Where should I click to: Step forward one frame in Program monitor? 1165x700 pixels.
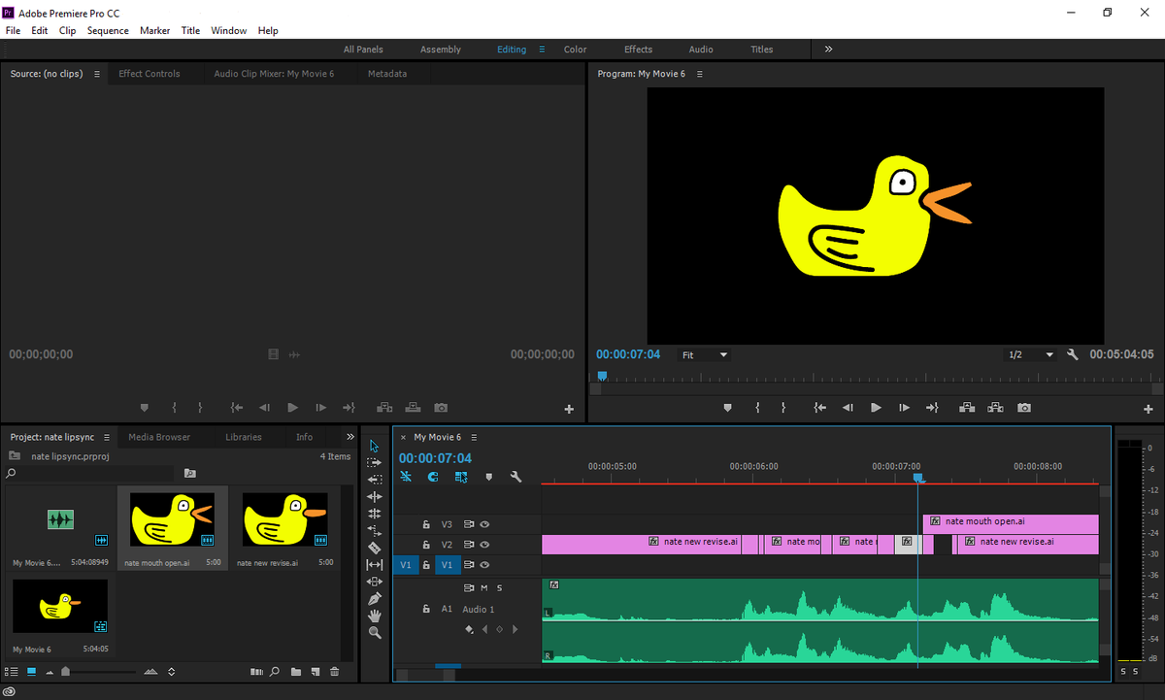pyautogui.click(x=904, y=408)
